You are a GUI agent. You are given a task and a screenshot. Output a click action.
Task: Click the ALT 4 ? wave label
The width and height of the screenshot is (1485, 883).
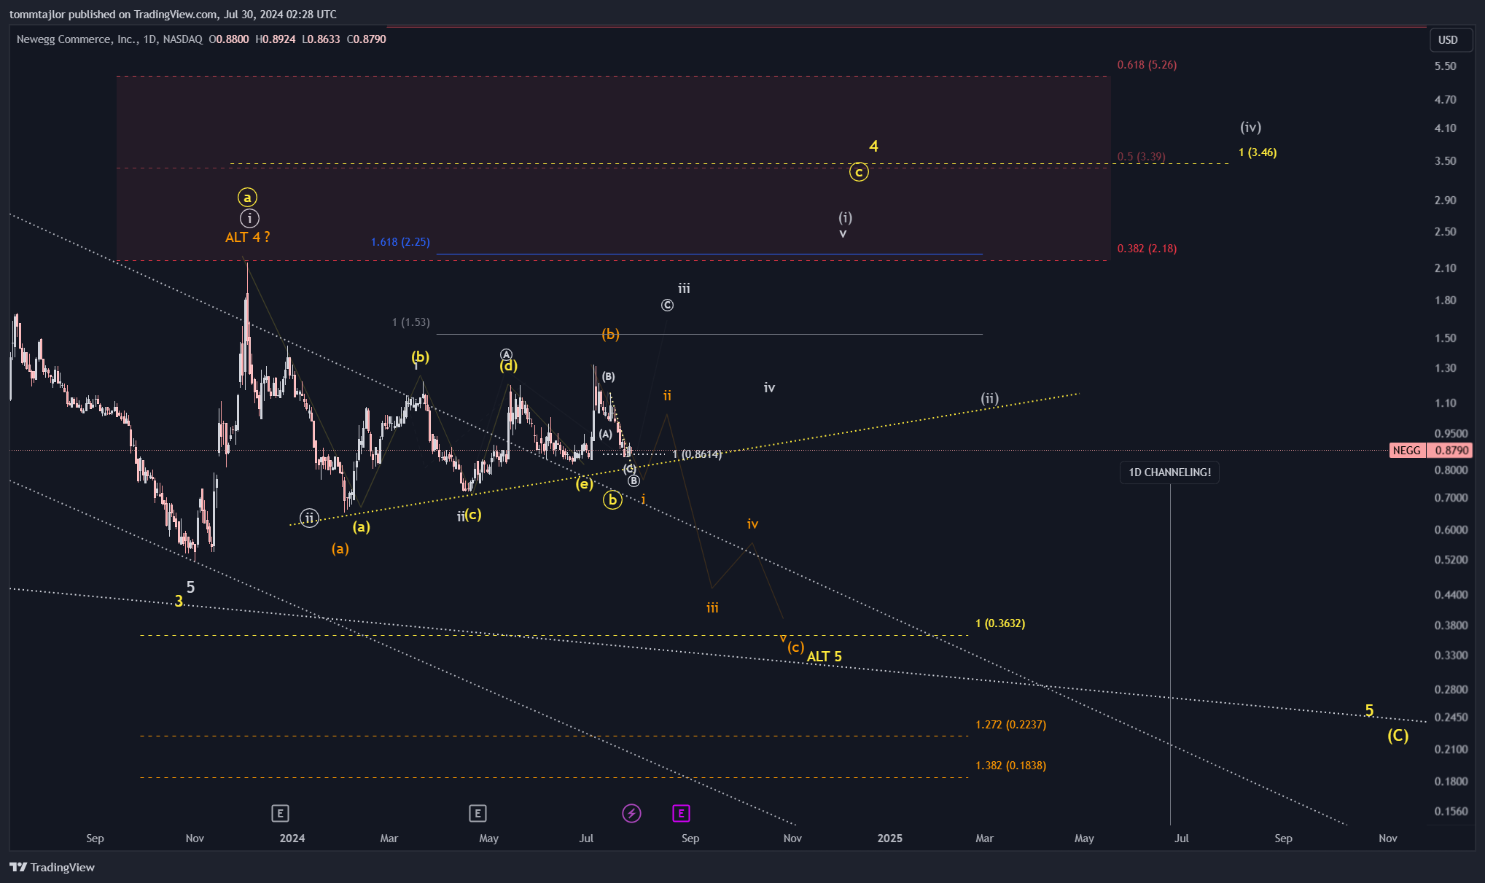247,237
